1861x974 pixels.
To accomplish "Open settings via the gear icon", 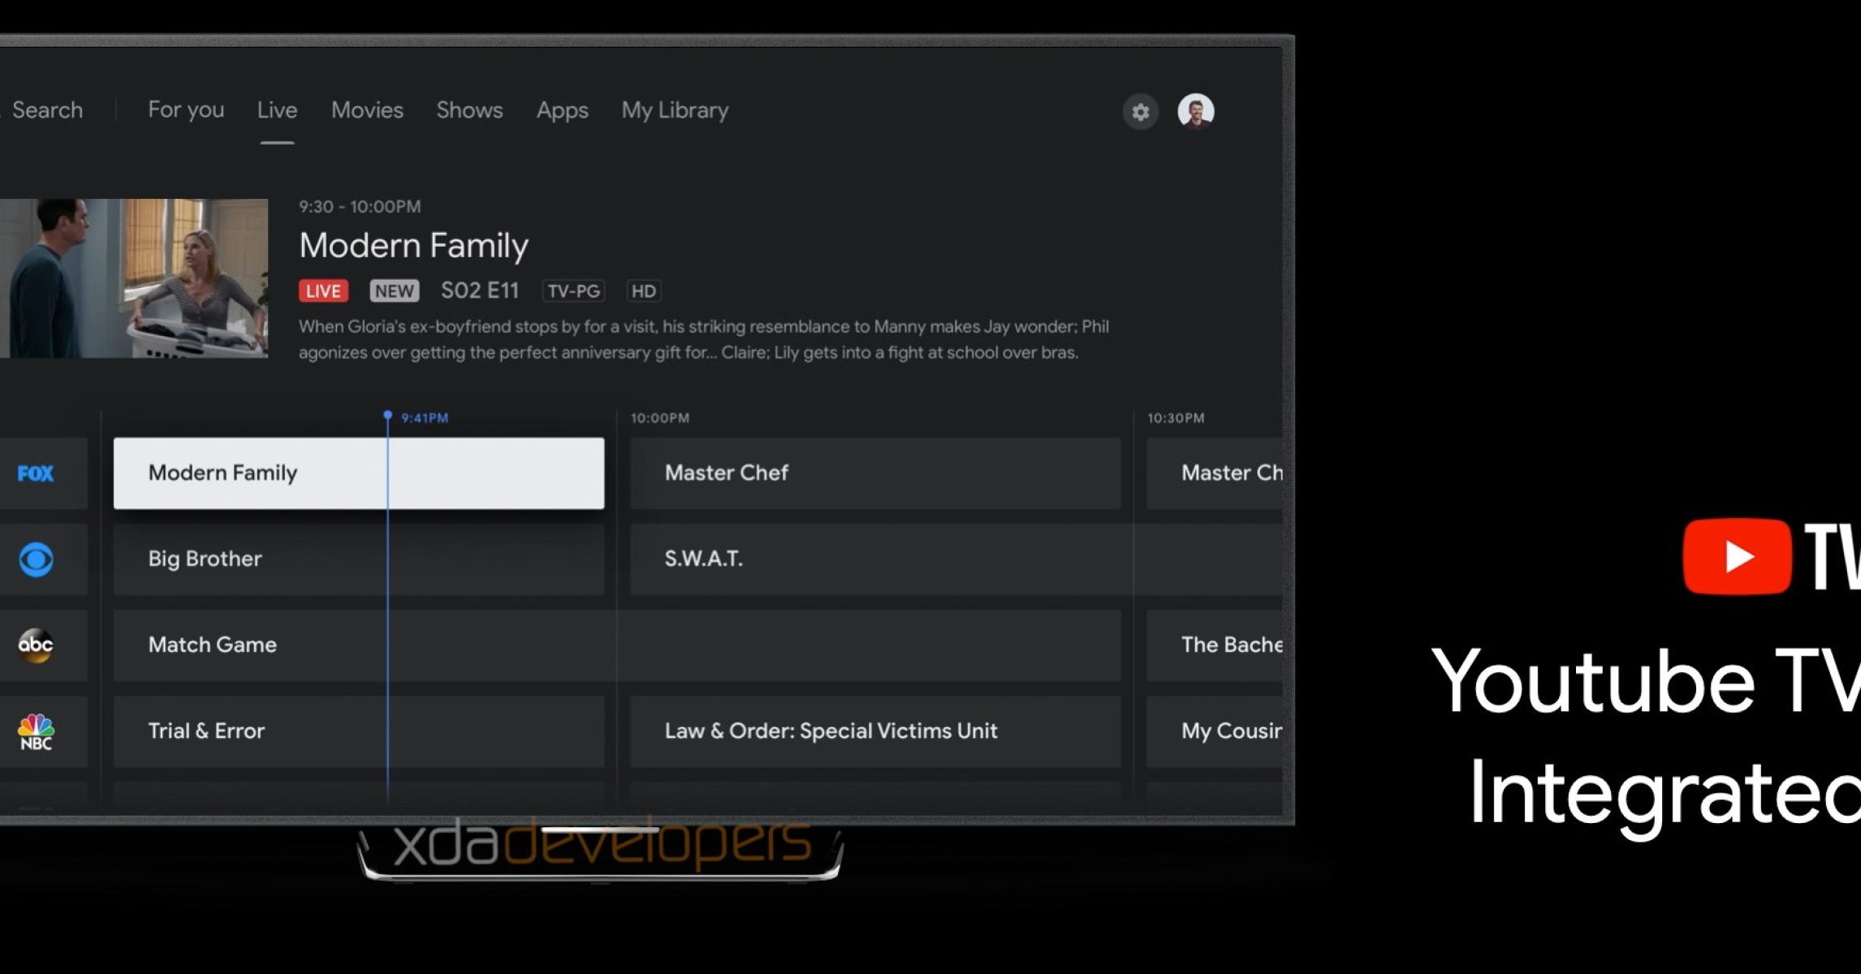I will pos(1140,111).
